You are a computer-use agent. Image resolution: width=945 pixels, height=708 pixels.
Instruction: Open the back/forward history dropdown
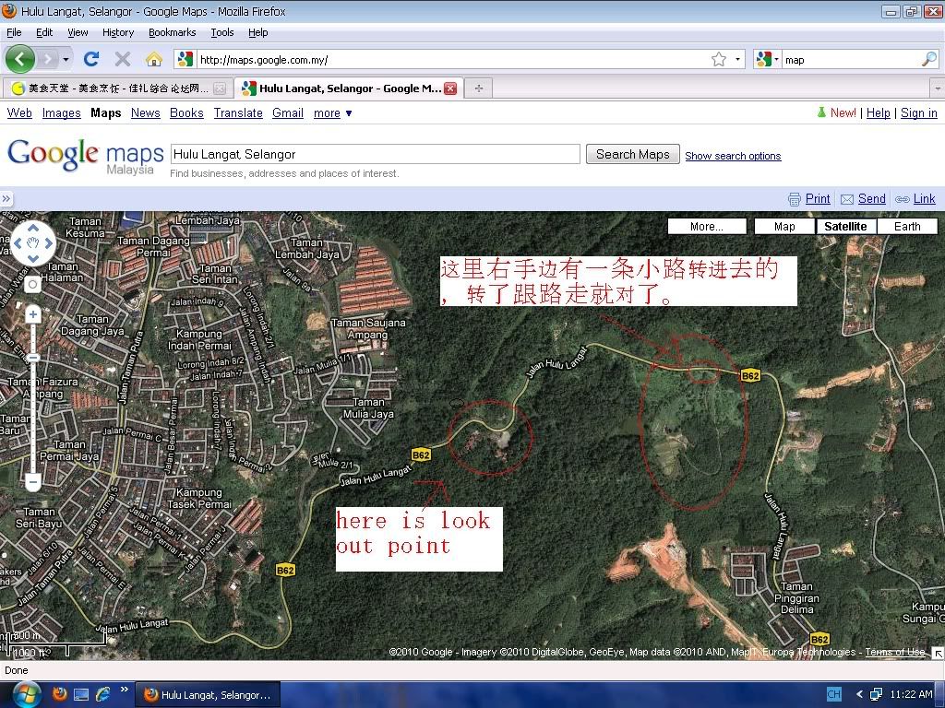[66, 59]
